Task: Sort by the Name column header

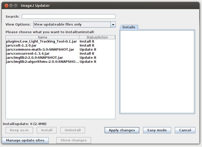Action: [x=43, y=37]
